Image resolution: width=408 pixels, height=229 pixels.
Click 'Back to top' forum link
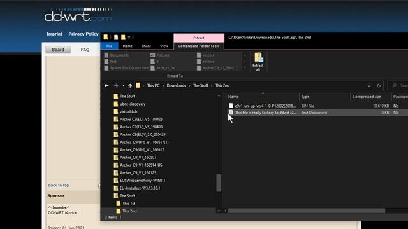point(59,185)
